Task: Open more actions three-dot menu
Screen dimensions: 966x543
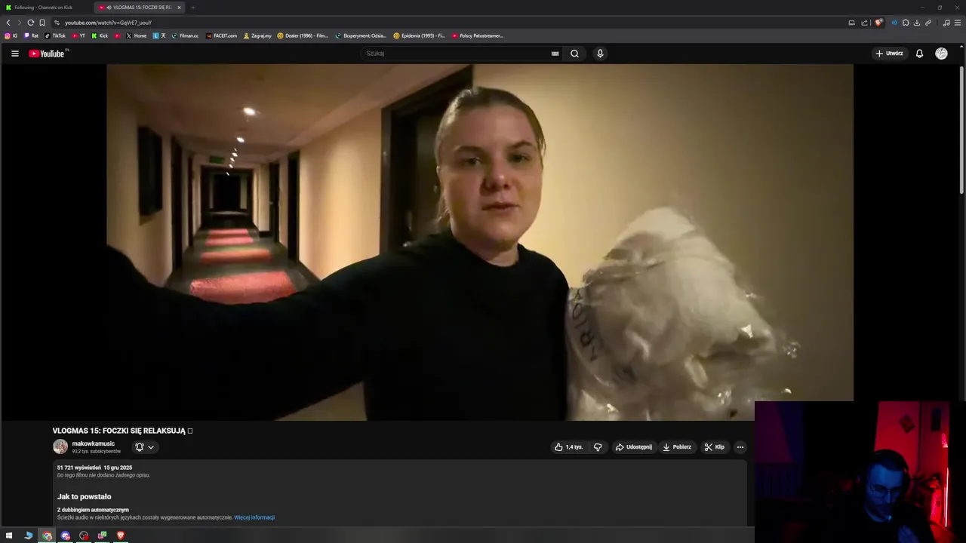Action: pyautogui.click(x=740, y=447)
